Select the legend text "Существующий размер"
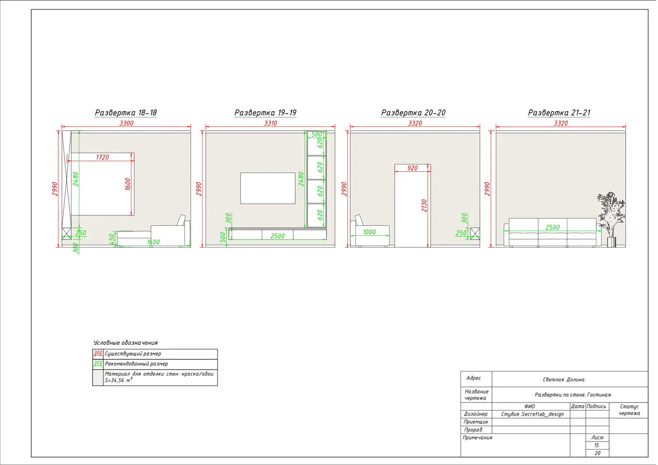Screen dimensions: 658x465 click(133, 354)
